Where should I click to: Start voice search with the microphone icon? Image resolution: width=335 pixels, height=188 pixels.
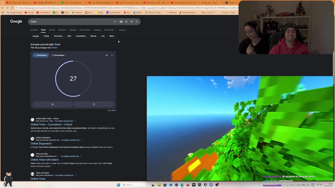pos(126,22)
